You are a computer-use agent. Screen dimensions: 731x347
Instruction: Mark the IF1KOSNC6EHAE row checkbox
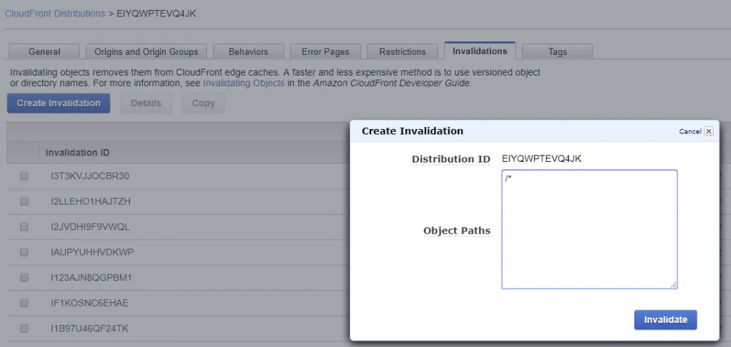[x=24, y=303]
